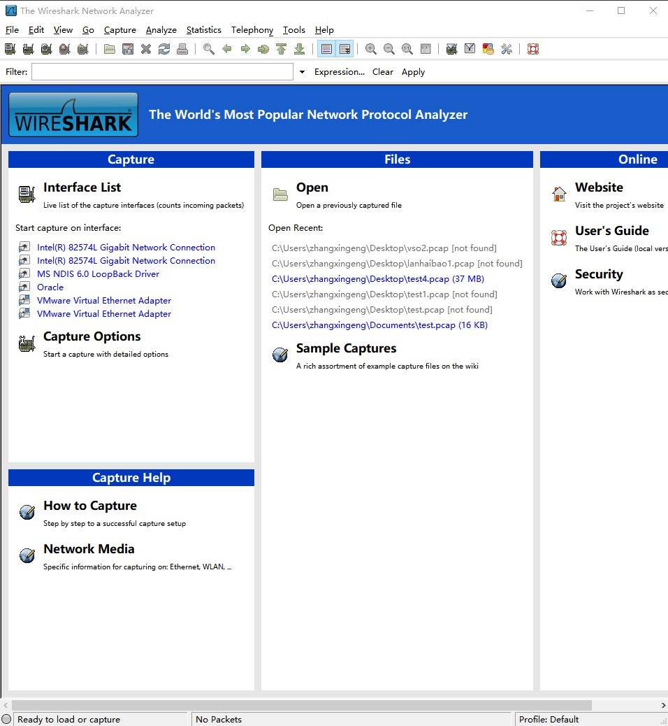Open the Analyze menu

point(161,29)
